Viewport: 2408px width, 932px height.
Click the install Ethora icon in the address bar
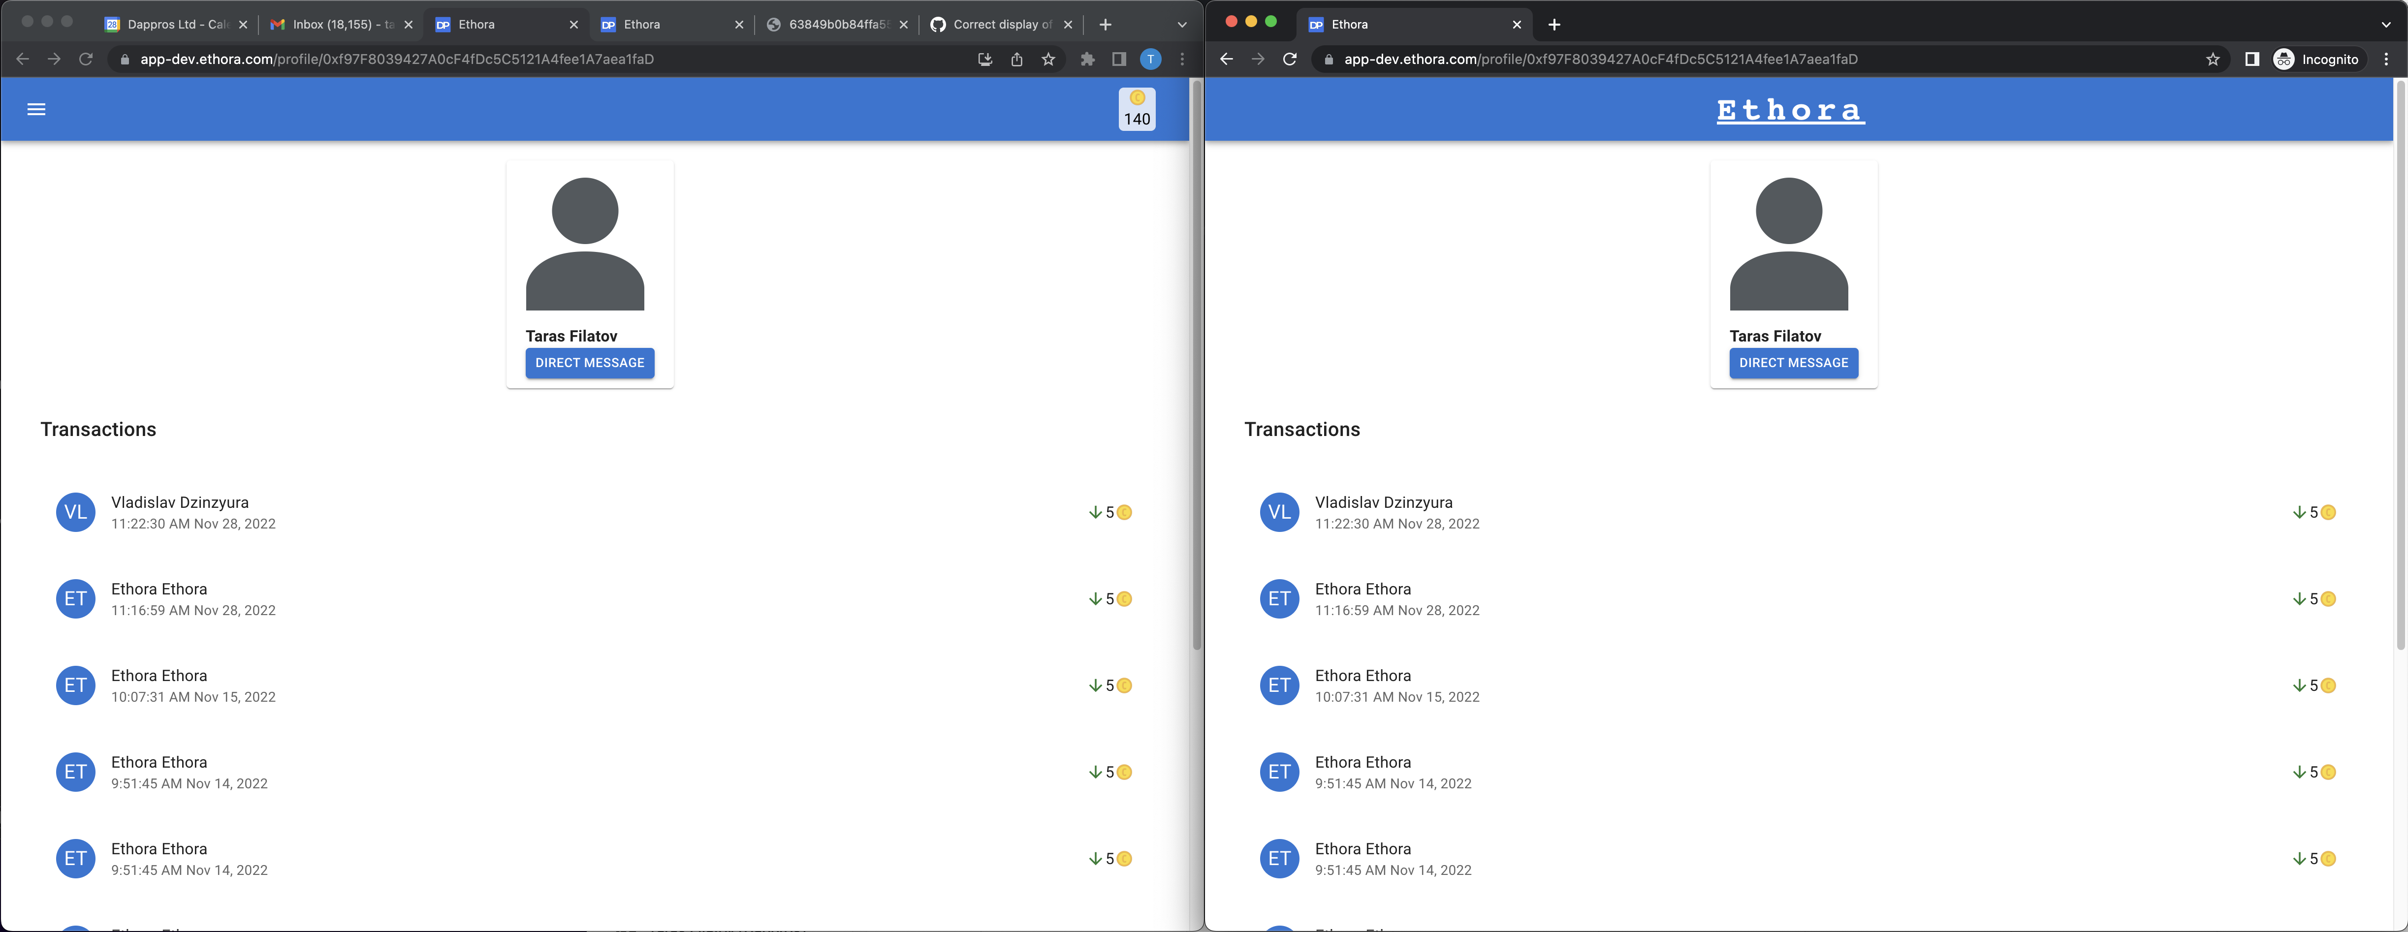point(984,59)
